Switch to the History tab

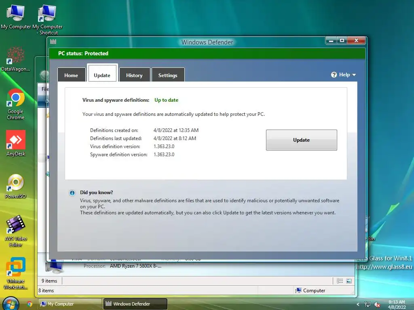pyautogui.click(x=134, y=75)
